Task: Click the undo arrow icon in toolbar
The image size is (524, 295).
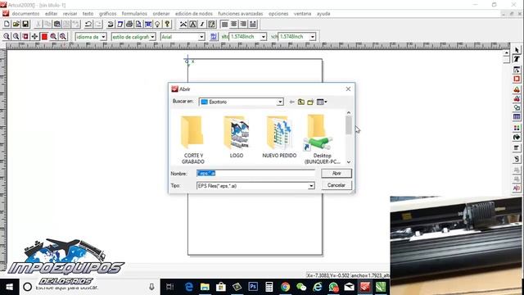Action: click(88, 24)
